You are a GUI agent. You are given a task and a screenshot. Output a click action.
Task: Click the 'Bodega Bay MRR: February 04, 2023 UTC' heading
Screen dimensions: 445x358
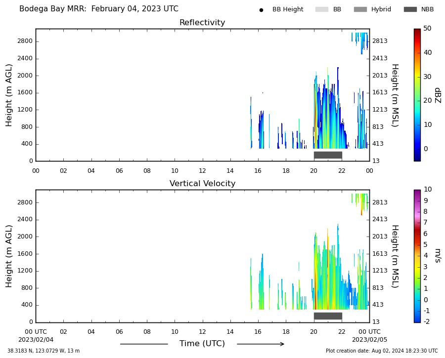pos(99,9)
